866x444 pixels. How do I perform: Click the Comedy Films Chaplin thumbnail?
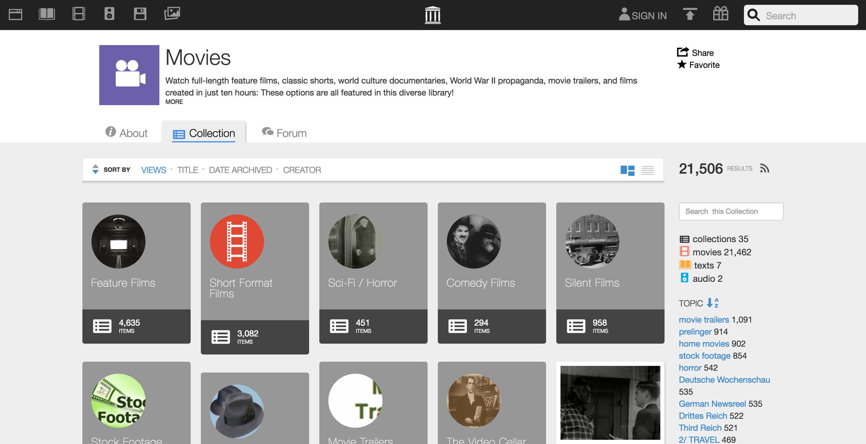coord(474,242)
